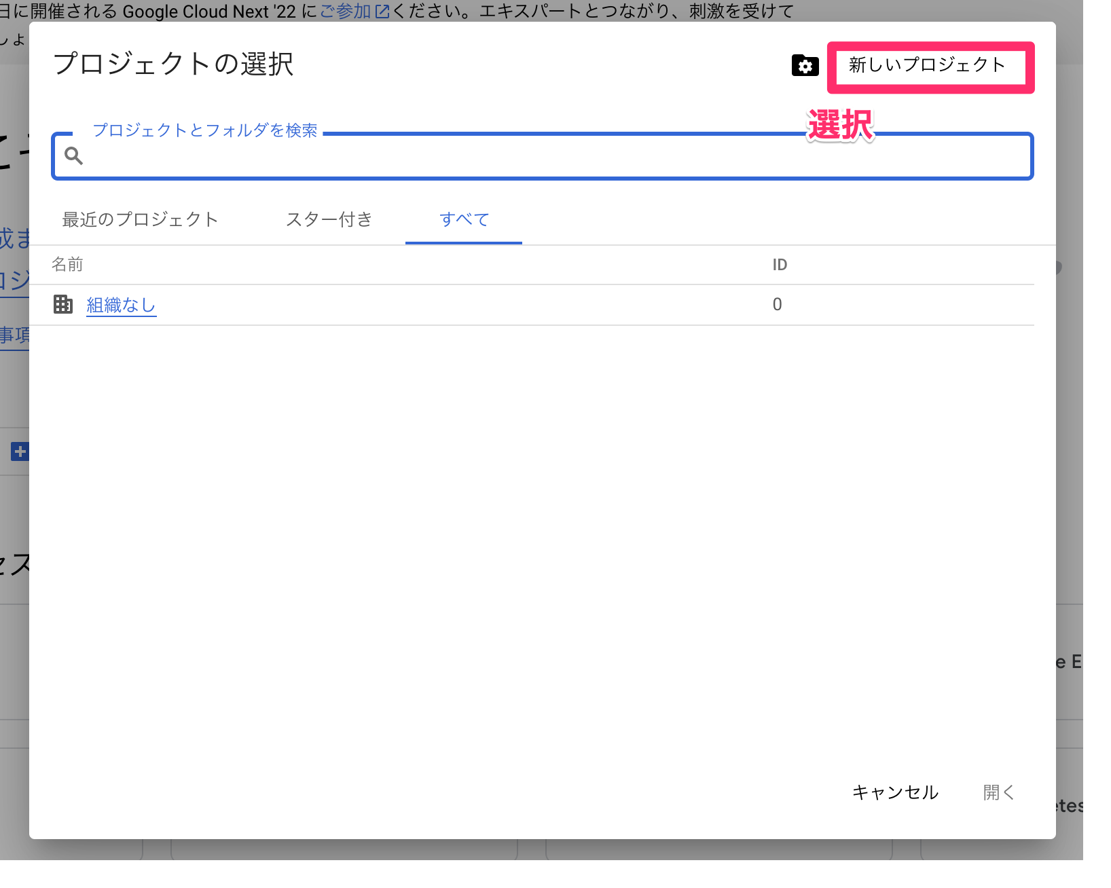Open the 組織なし link
This screenshot has width=1111, height=888.
click(x=121, y=306)
